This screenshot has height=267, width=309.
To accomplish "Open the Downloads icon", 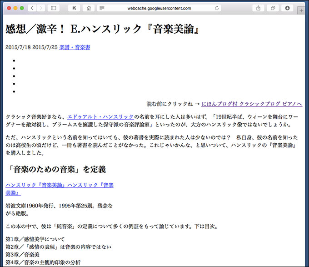I will tap(287, 8).
